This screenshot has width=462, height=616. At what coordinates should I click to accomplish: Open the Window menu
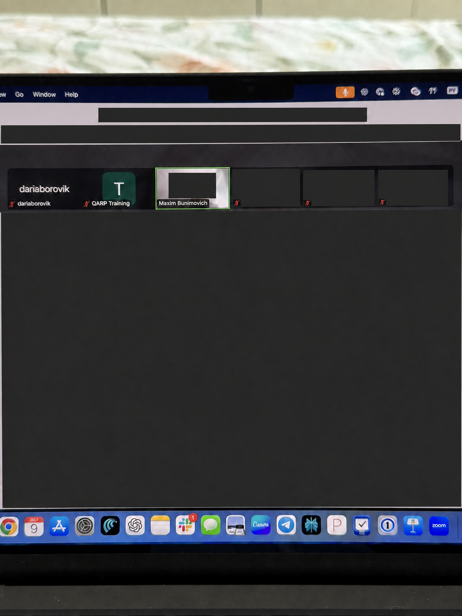(x=44, y=94)
